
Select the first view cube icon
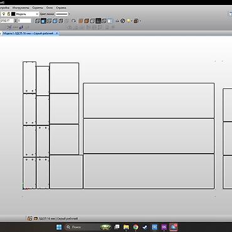(x=37, y=21)
